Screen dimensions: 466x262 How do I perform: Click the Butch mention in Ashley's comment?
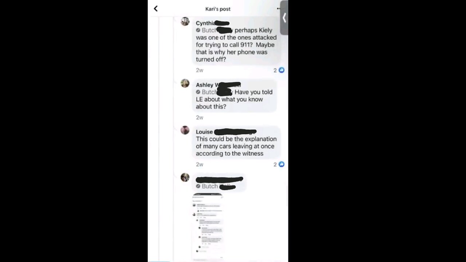209,92
